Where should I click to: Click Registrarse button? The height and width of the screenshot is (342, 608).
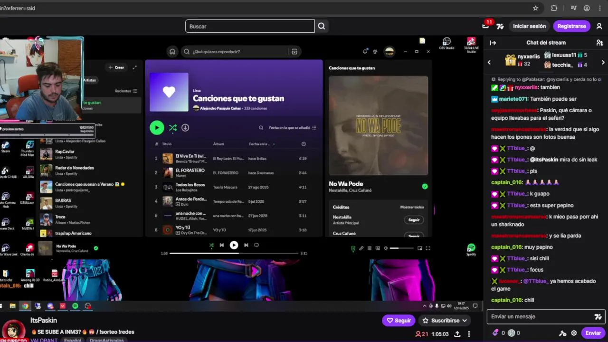[571, 26]
